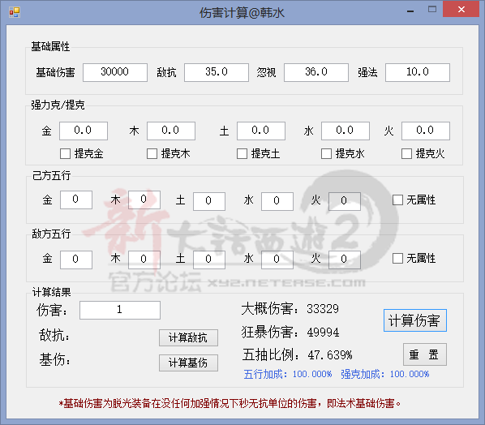
Task: Click the 五抽比例 value 47.639%
Action: 330,355
